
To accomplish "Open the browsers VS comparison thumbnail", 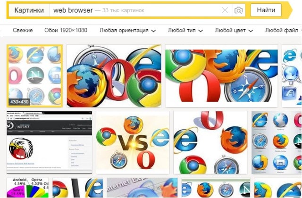I will pos(133,142).
